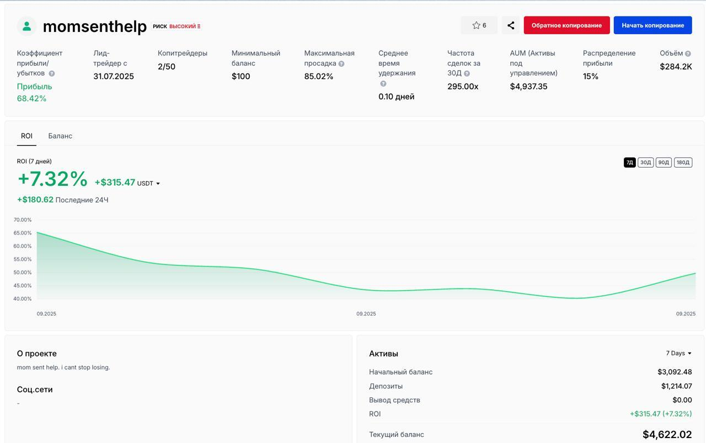706x443 pixels.
Task: Click the ВЫСОКИЙ risk level badge
Action: coord(184,26)
